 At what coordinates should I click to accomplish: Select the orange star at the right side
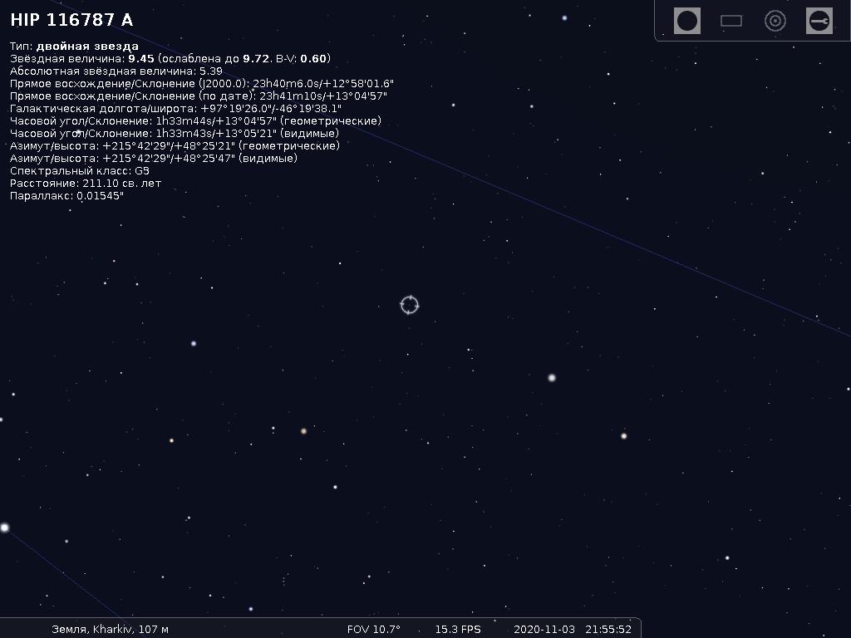(623, 435)
